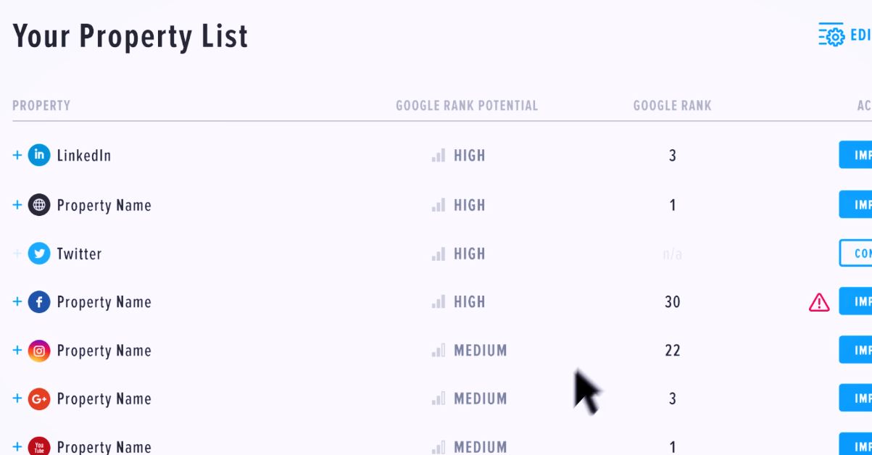Click the warning triangle on Facebook row
The image size is (872, 455).
point(818,302)
